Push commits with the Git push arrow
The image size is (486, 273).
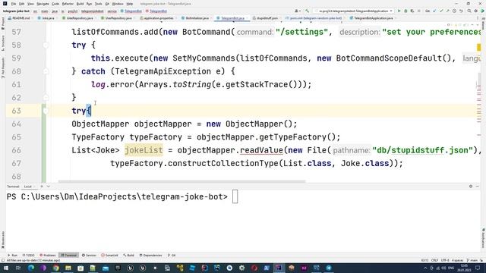tap(447, 11)
